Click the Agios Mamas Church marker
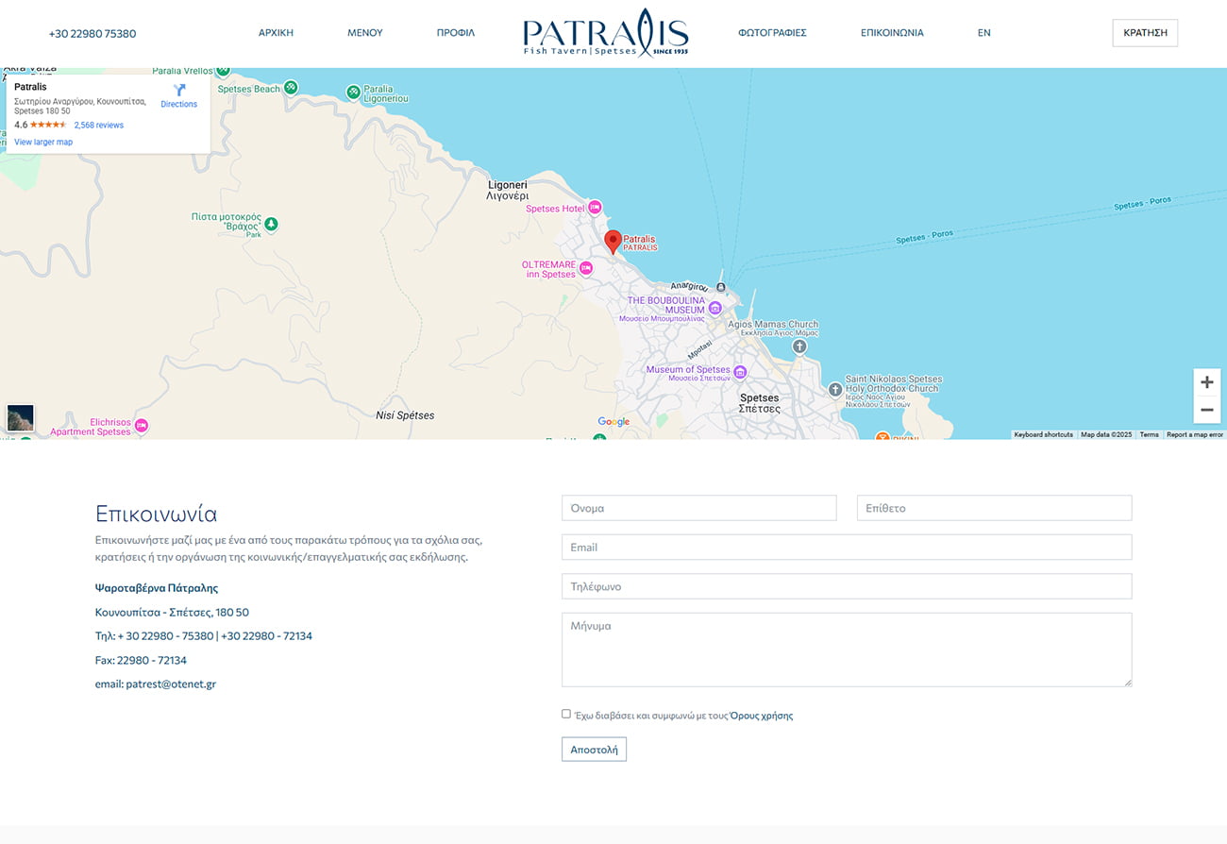This screenshot has height=844, width=1227. (x=799, y=346)
